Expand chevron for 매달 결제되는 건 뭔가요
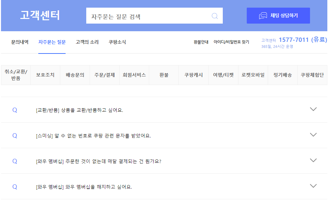This screenshot has height=201, width=332. [x=313, y=160]
